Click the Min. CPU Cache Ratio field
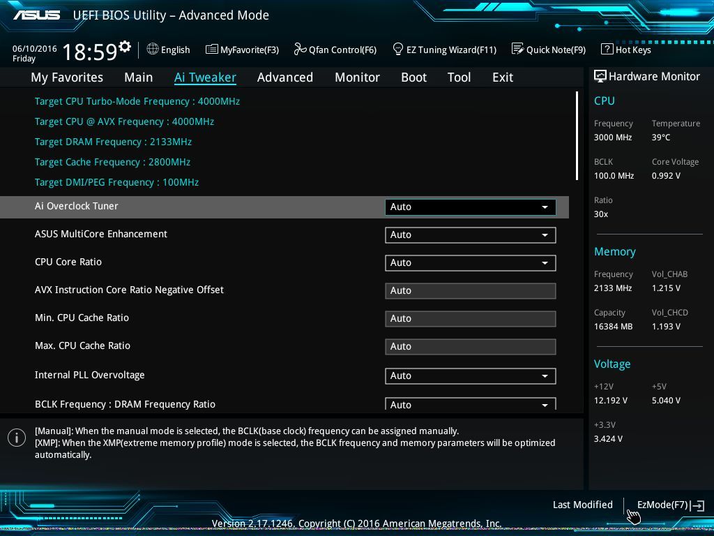The height and width of the screenshot is (536, 714). point(471,318)
